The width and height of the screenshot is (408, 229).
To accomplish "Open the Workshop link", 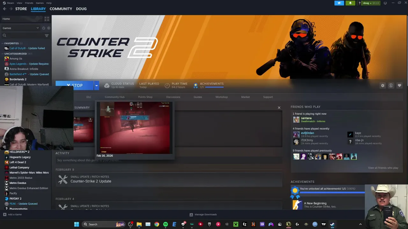I will (222, 97).
